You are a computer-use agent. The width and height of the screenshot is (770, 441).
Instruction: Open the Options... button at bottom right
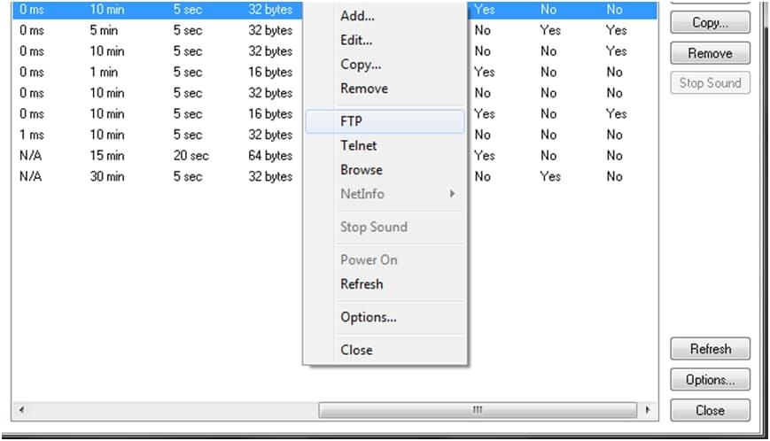click(x=710, y=380)
